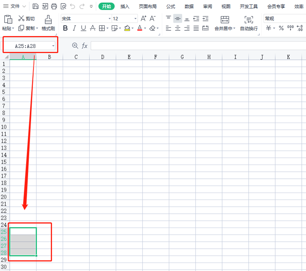
Task: Cut selection with the scissors icon
Action: (21, 18)
